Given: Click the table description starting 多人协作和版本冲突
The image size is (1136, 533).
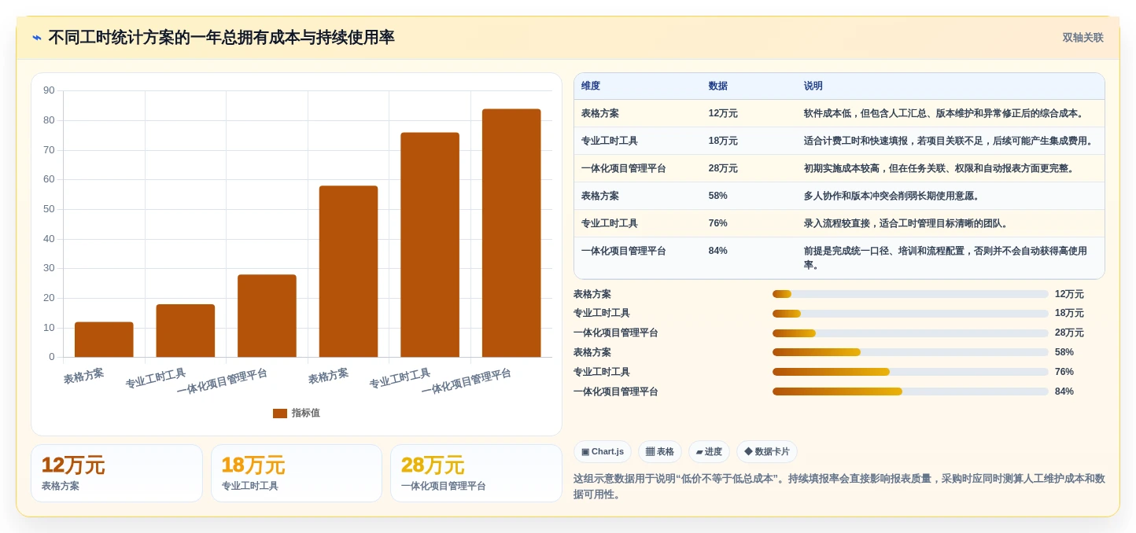Looking at the screenshot, I should 892,197.
